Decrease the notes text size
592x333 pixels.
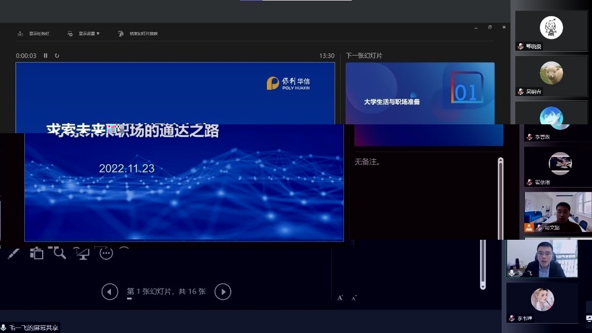354,298
